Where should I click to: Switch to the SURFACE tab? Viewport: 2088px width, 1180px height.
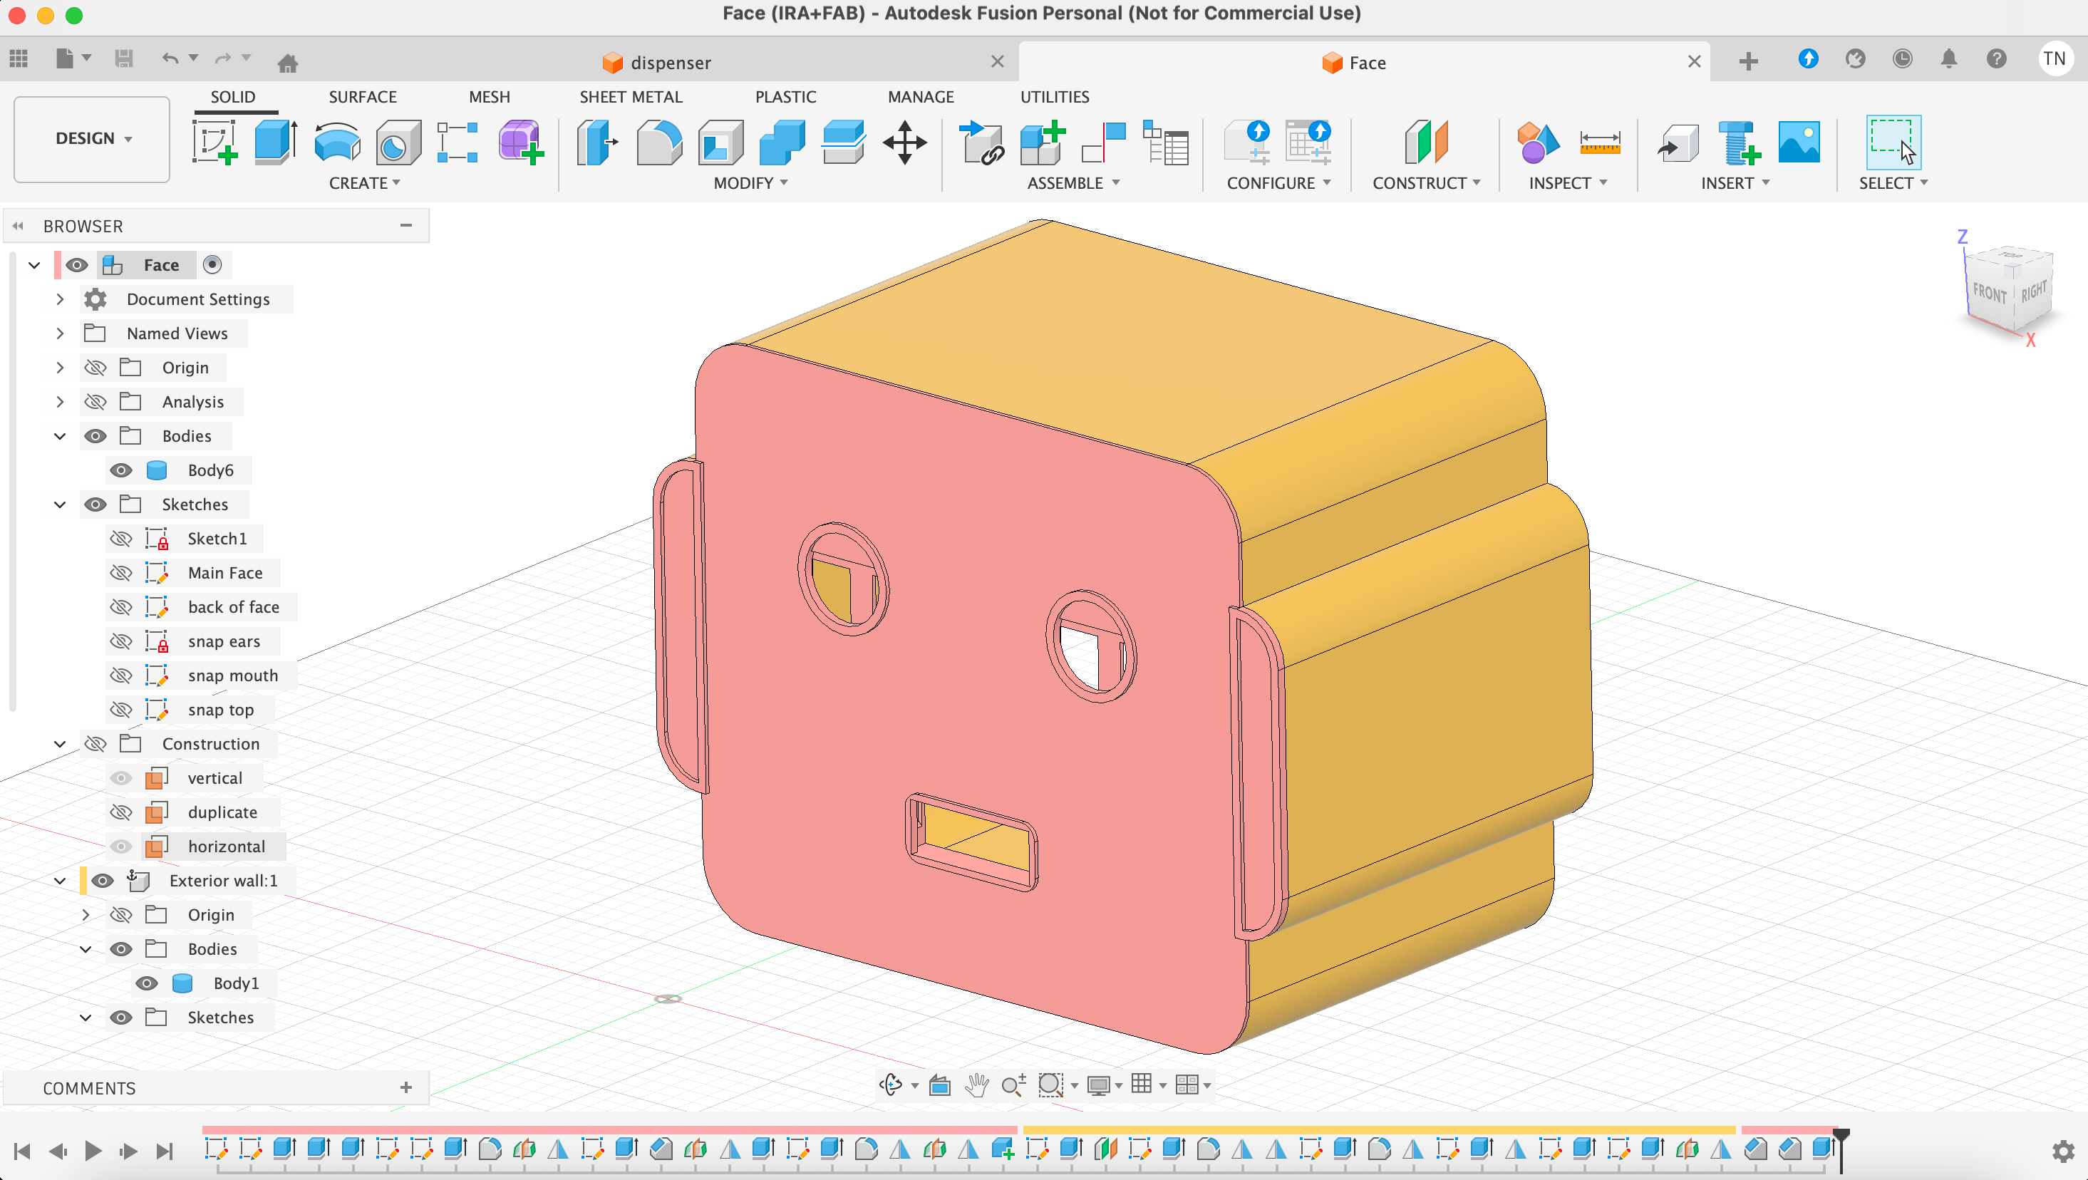362,96
